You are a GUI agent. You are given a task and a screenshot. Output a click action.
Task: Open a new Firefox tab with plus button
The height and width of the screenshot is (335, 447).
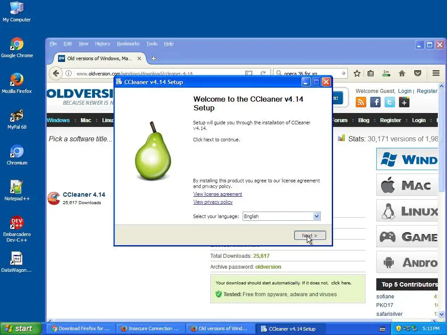click(154, 58)
